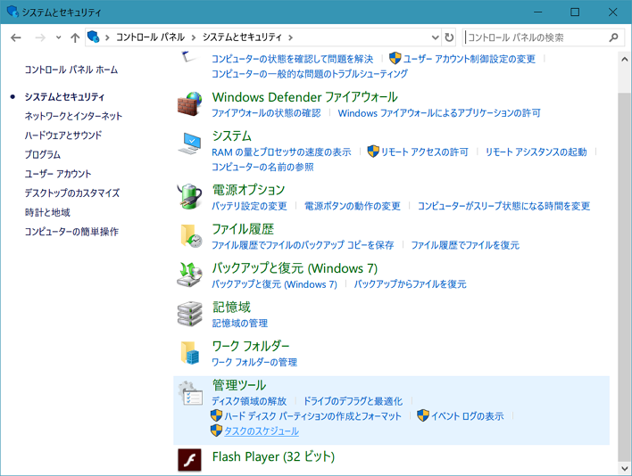Open Windows Defender ファイアウォール heading
The height and width of the screenshot is (476, 632).
tap(304, 97)
